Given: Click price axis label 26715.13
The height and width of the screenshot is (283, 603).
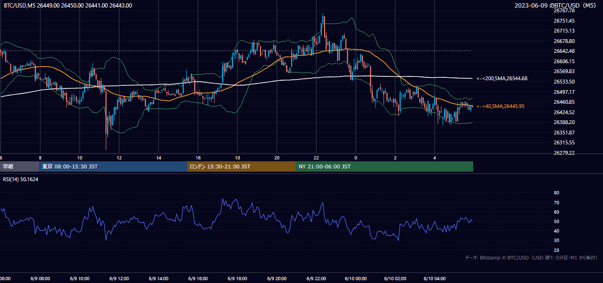Looking at the screenshot, I should [x=564, y=31].
